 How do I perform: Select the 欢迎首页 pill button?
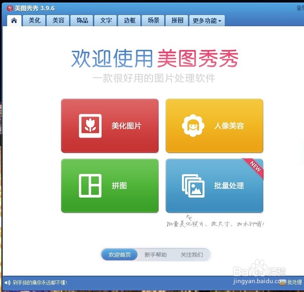119,255
